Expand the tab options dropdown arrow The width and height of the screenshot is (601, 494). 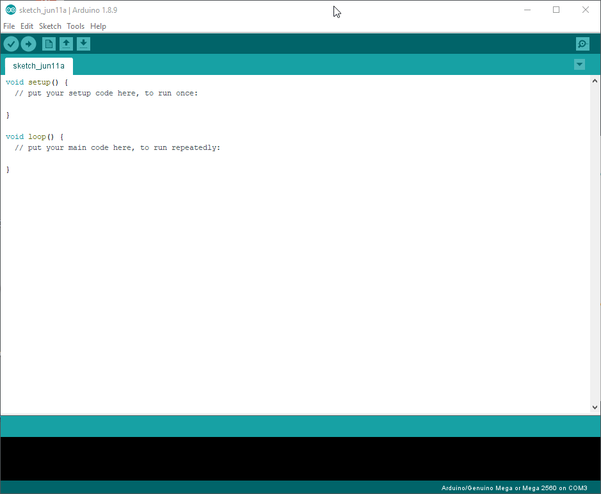pos(579,65)
